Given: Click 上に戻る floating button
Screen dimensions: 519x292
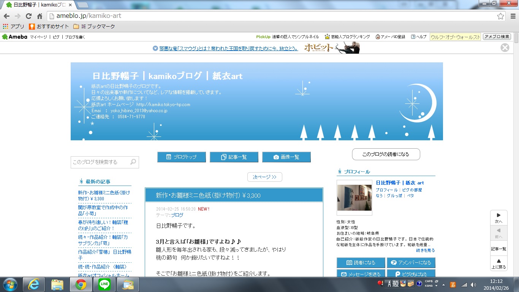Looking at the screenshot, I should pyautogui.click(x=499, y=263).
